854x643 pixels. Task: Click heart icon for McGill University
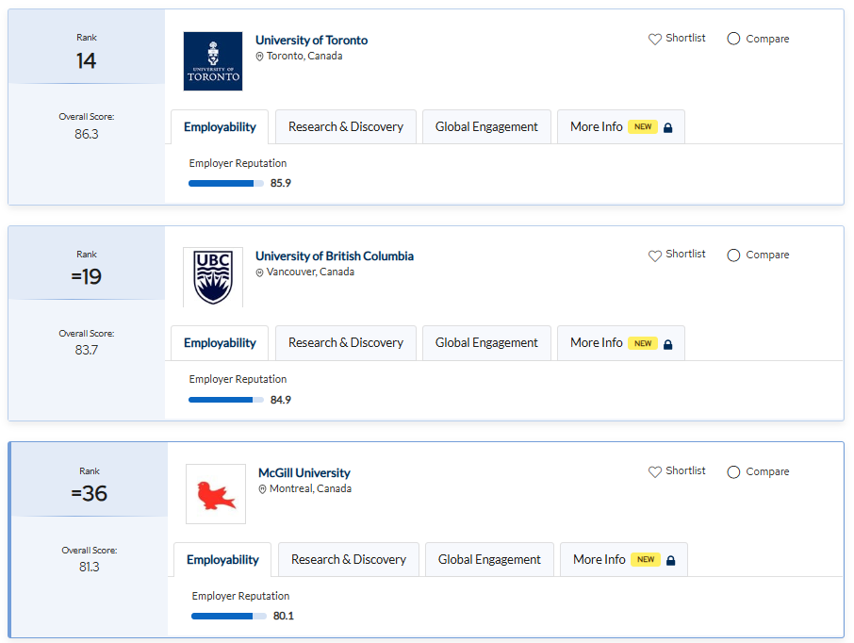[x=655, y=471]
